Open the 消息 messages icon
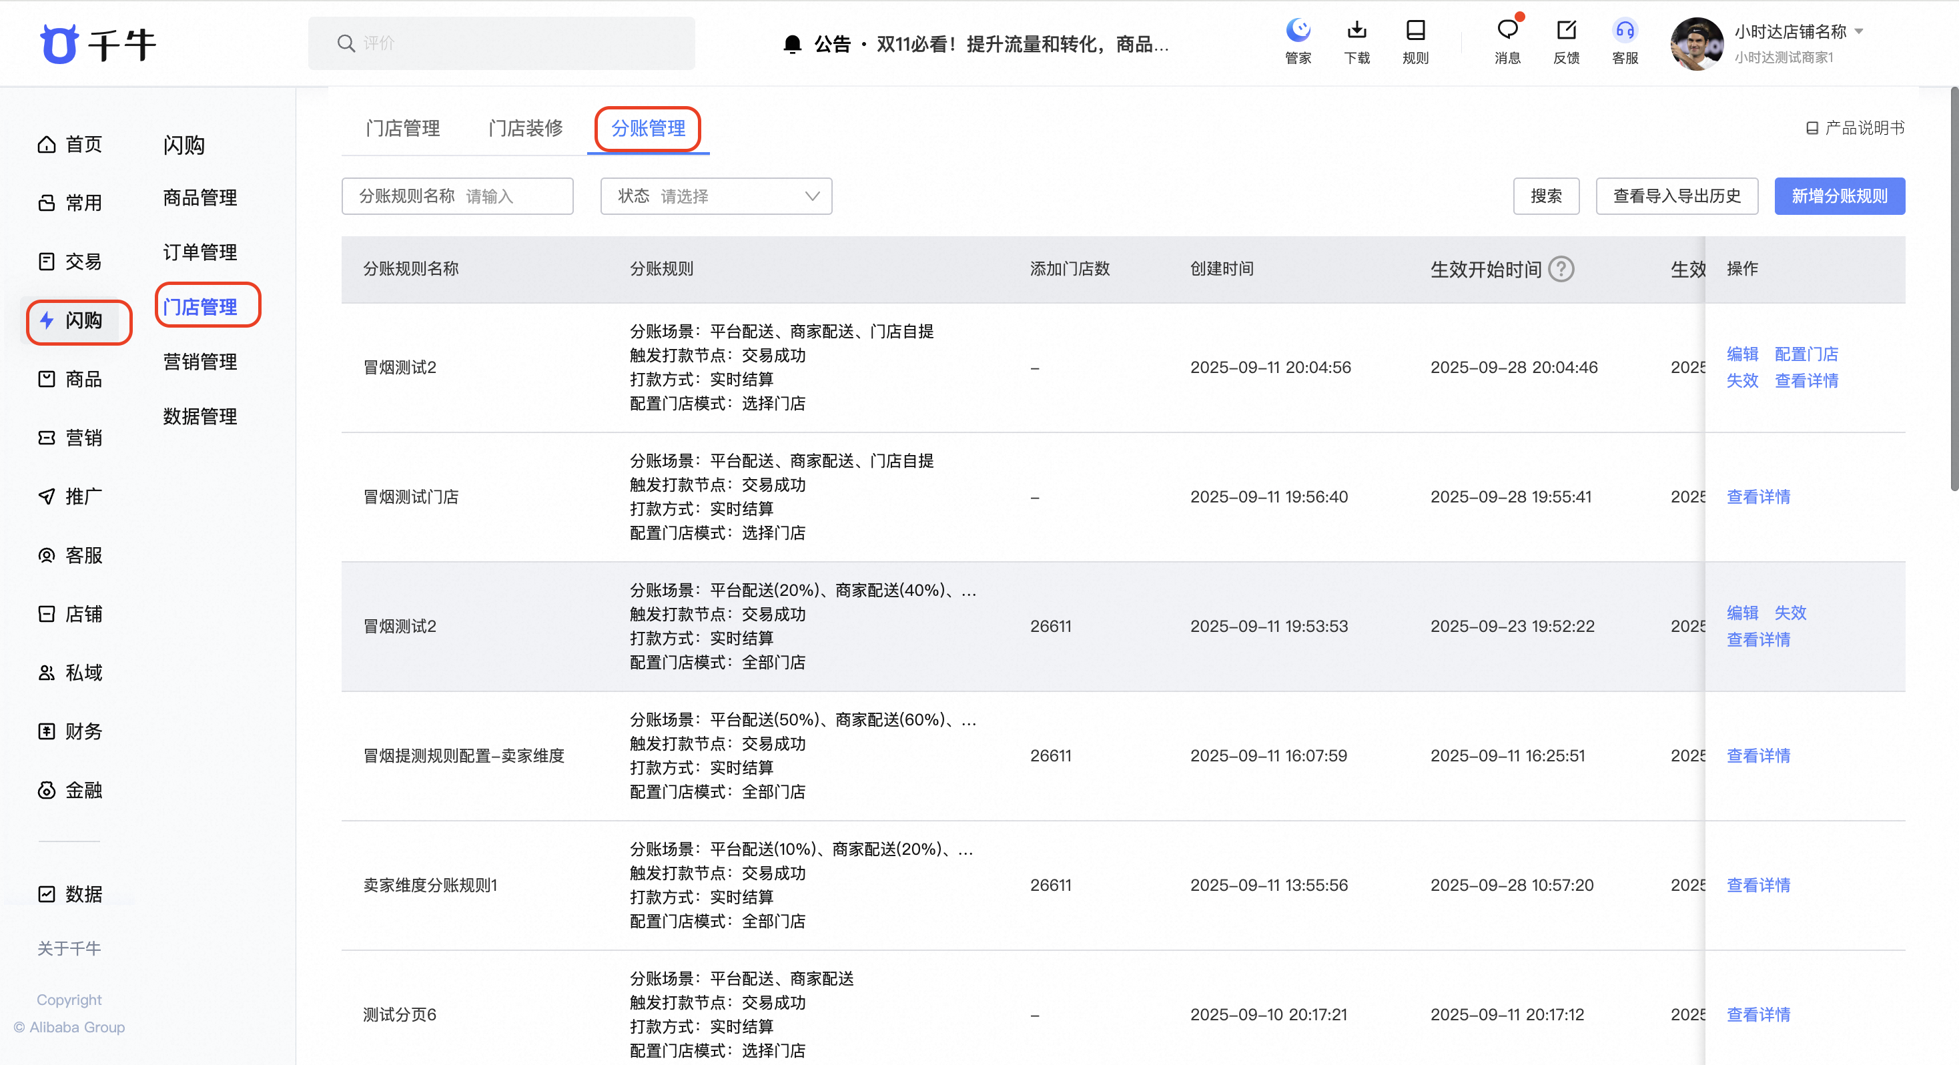This screenshot has height=1065, width=1959. point(1507,32)
